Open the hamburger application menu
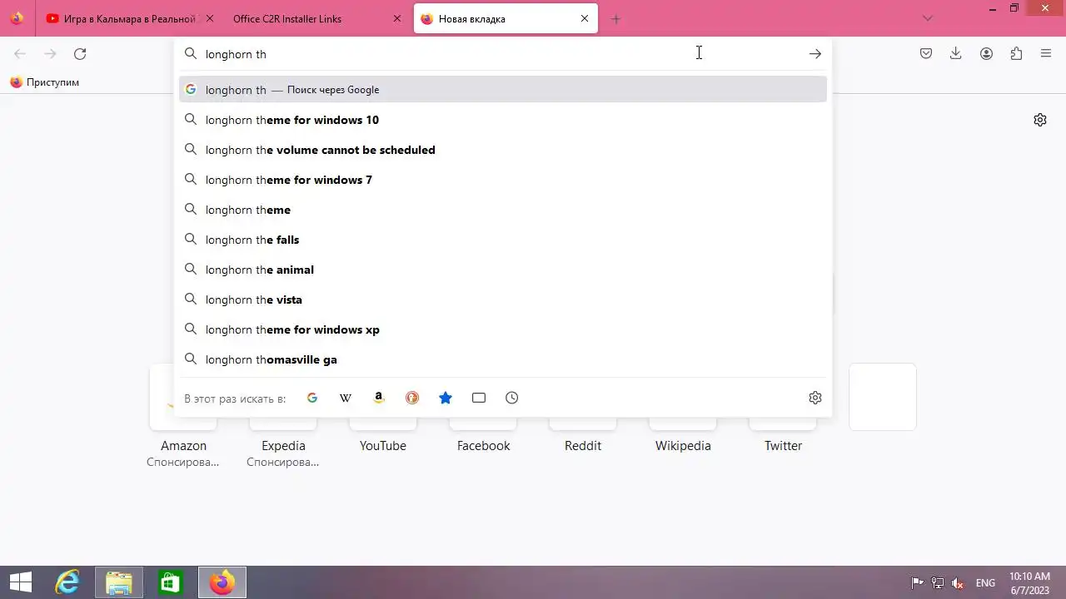This screenshot has width=1066, height=599. (1046, 54)
